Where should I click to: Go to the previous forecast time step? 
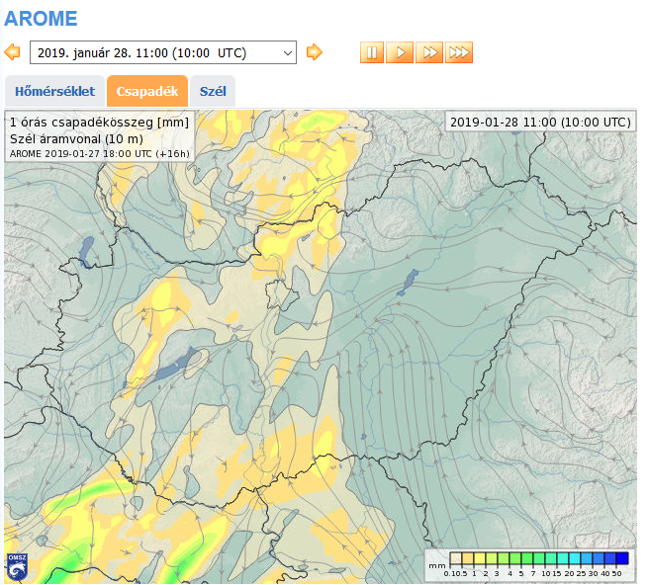(x=12, y=52)
